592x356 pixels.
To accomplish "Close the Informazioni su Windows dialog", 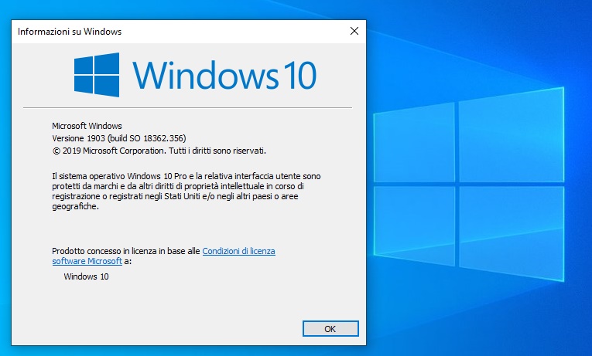I will click(354, 31).
